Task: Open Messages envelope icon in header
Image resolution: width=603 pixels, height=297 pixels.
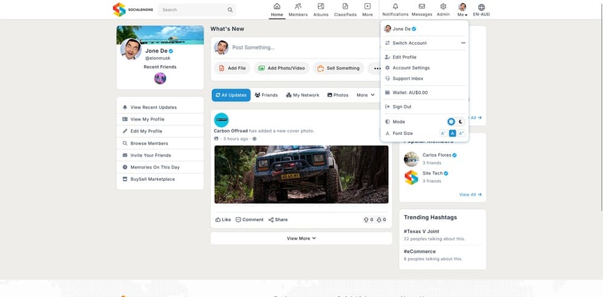Action: tap(421, 7)
